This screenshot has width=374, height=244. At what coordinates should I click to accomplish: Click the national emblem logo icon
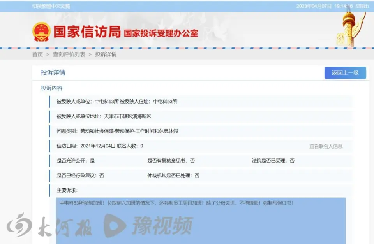click(x=41, y=32)
